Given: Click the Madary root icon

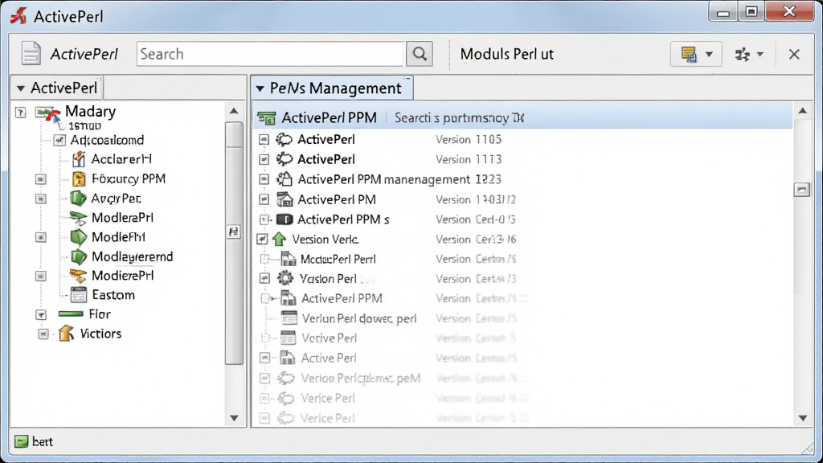Looking at the screenshot, I should point(48,113).
